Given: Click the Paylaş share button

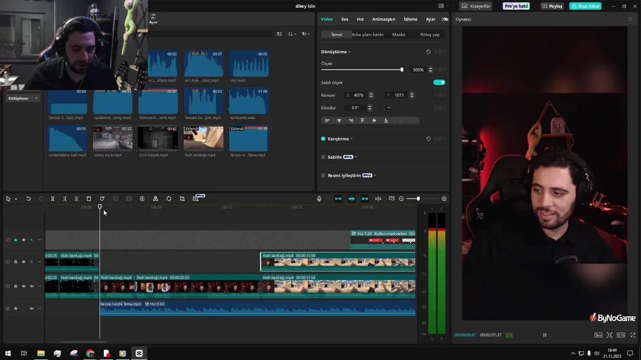Looking at the screenshot, I should coord(552,6).
